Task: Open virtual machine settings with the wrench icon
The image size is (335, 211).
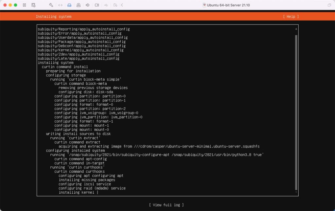Action: pos(51,5)
